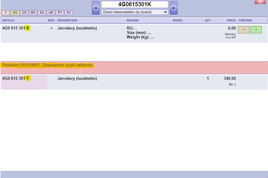Open replacement part 4G0 615 301 T
The height and width of the screenshot is (178, 268).
(16, 79)
